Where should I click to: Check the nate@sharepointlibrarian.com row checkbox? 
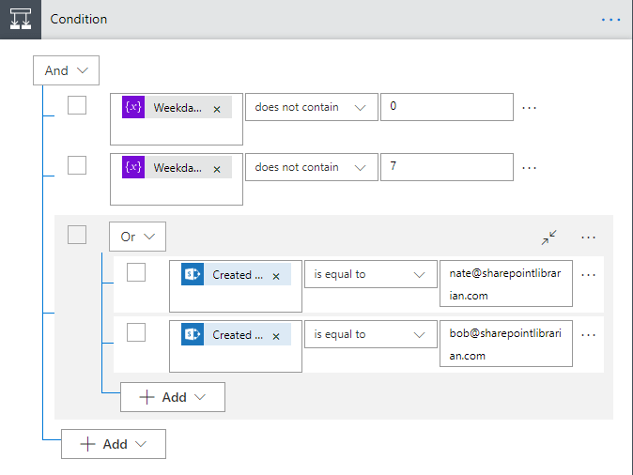136,272
